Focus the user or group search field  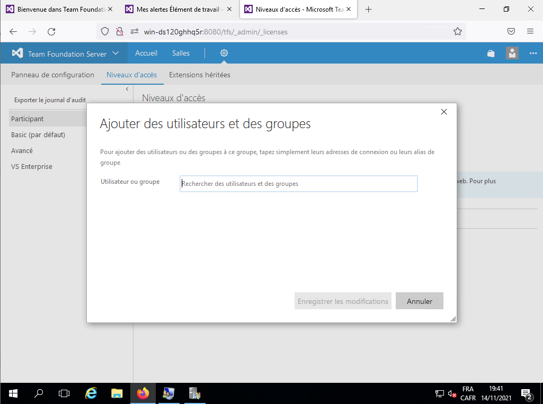(299, 184)
